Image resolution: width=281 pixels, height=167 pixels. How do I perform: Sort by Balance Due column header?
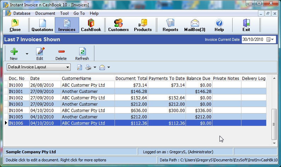coord(198,79)
